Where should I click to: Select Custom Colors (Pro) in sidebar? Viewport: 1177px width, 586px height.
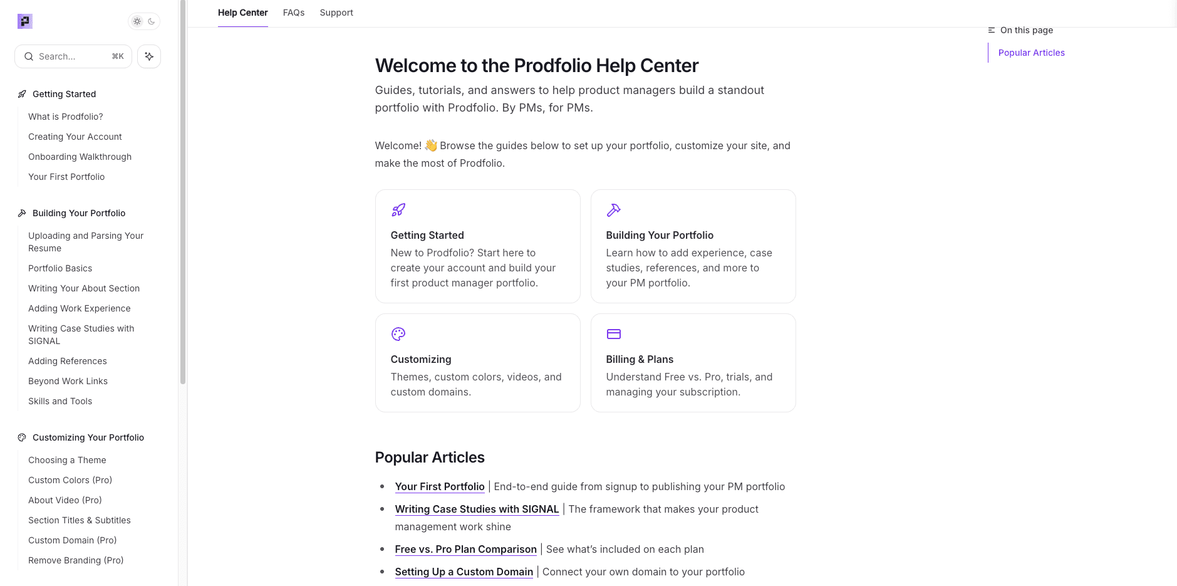[x=70, y=480]
